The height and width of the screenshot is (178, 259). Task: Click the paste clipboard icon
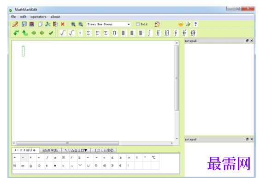[55, 24]
